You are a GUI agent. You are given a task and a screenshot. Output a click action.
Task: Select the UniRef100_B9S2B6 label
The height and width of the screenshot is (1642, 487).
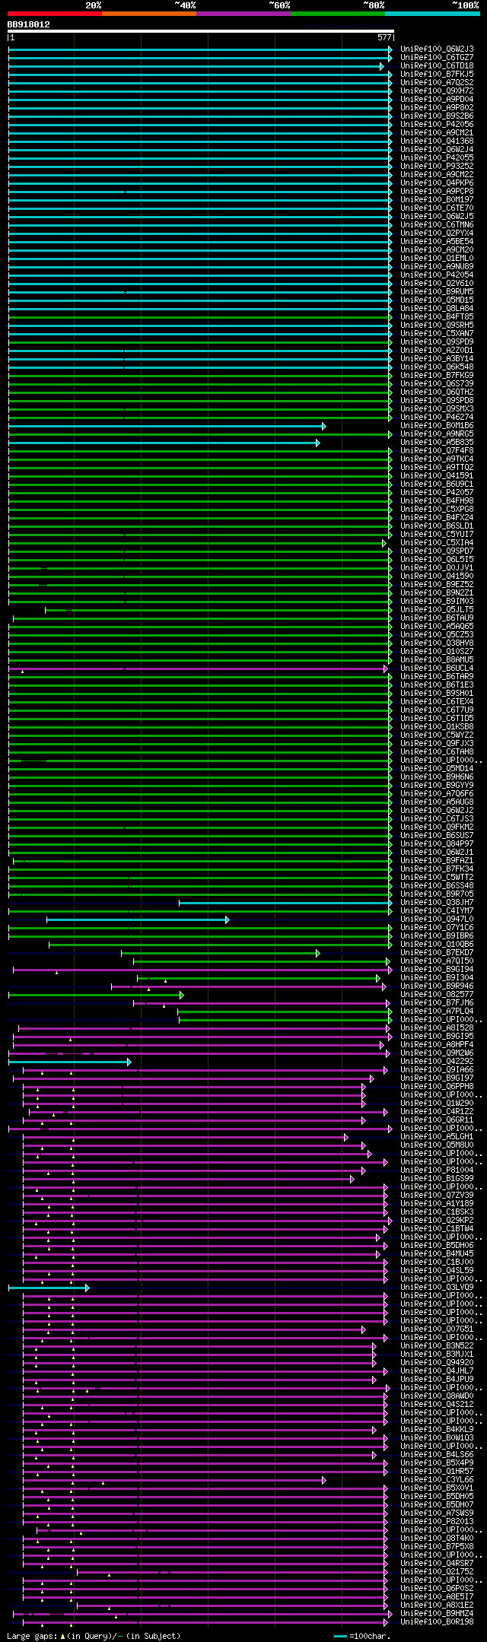coord(437,116)
